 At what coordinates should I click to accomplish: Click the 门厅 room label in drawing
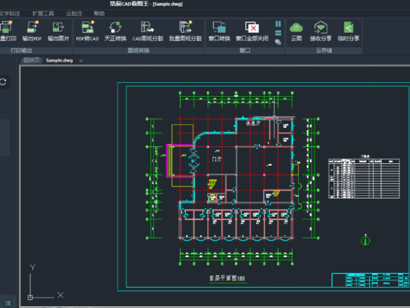click(x=217, y=159)
